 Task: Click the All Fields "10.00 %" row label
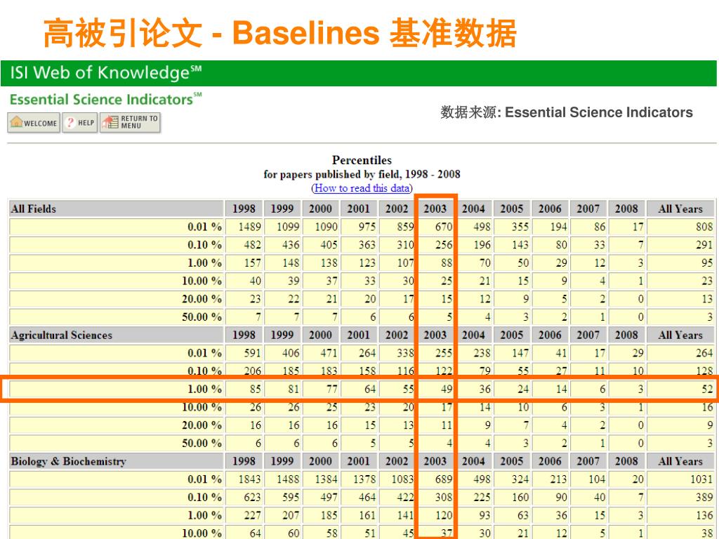click(x=202, y=281)
